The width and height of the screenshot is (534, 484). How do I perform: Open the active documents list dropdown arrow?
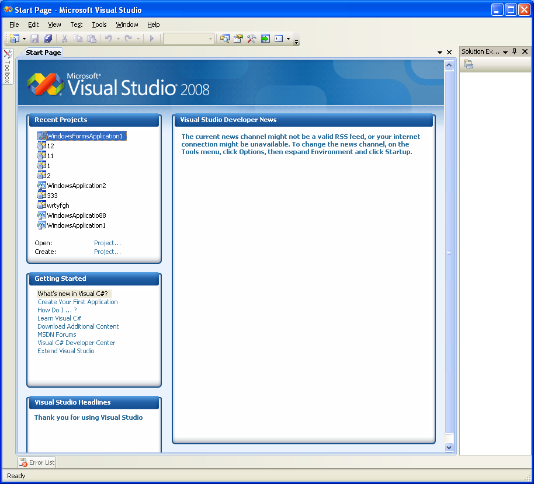tap(440, 53)
